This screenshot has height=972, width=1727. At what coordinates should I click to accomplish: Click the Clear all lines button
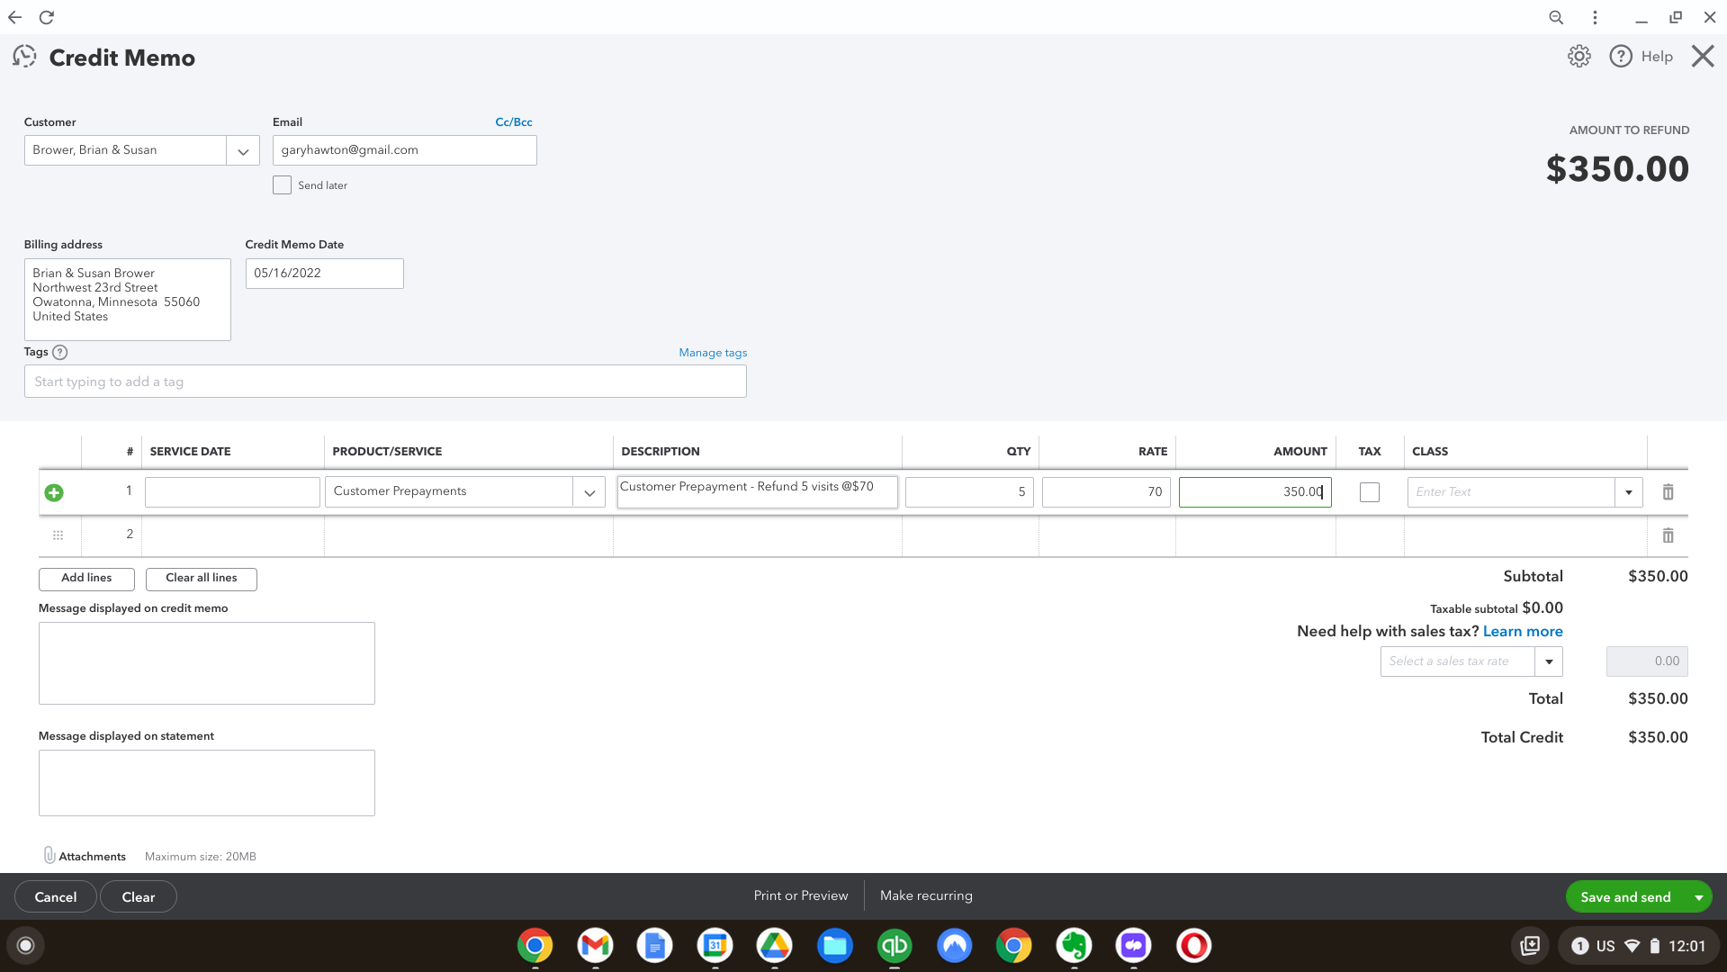(x=202, y=579)
